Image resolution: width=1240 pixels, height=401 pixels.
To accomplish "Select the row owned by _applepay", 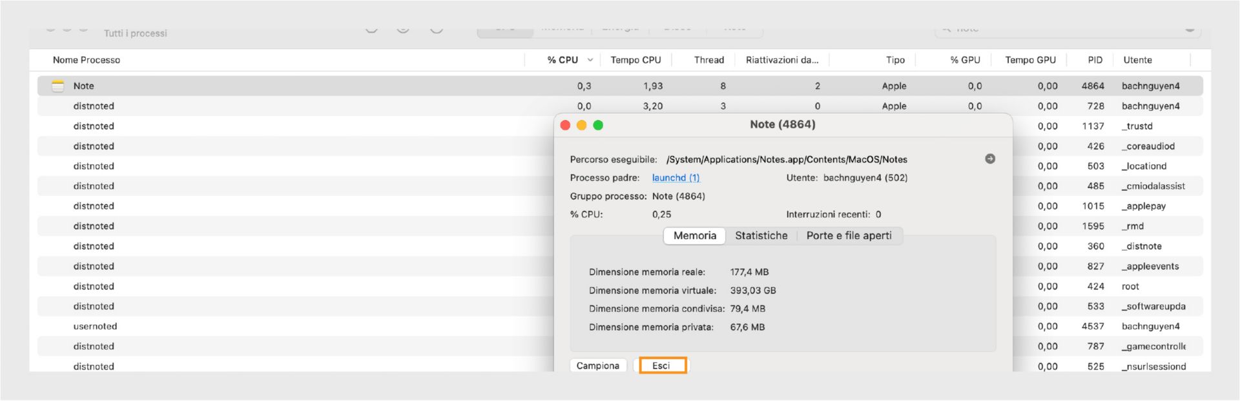I will click(x=620, y=206).
